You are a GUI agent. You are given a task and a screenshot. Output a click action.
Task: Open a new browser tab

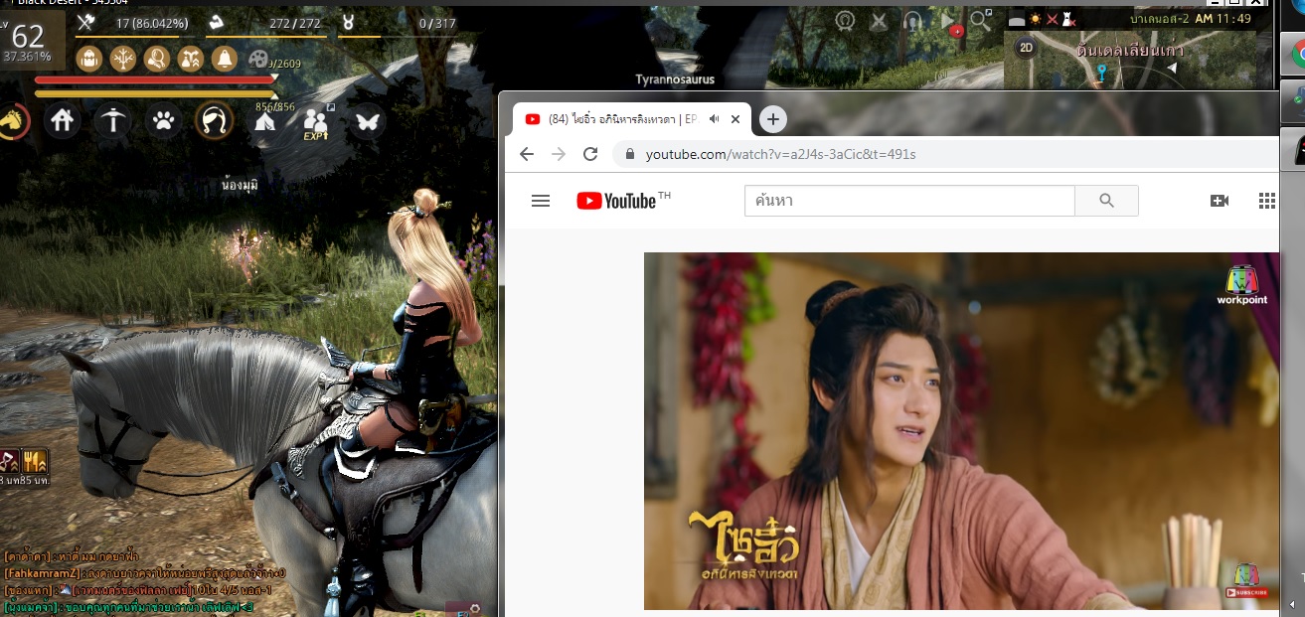pyautogui.click(x=772, y=119)
